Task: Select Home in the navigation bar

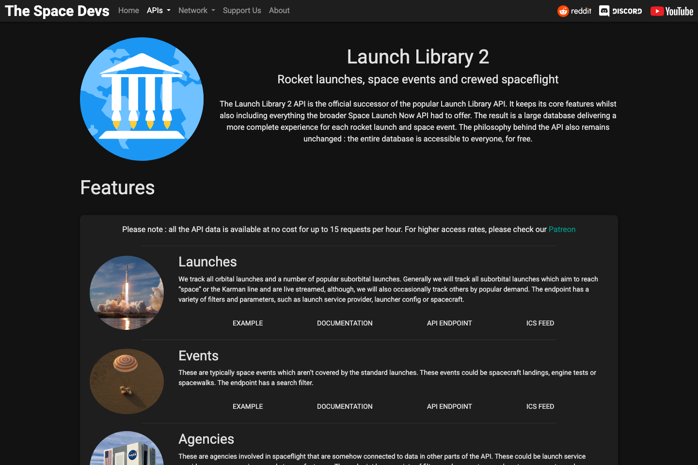Action: click(128, 10)
